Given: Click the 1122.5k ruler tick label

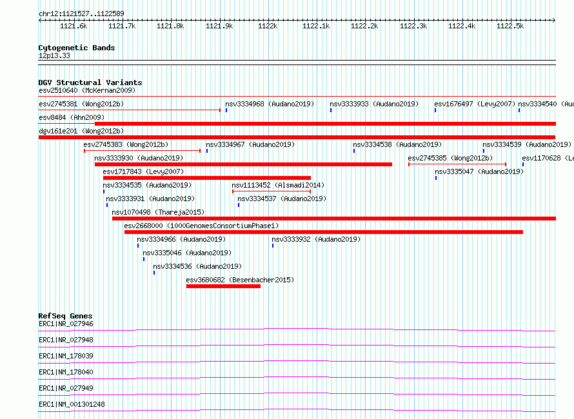Looking at the screenshot, I should coord(510,26).
